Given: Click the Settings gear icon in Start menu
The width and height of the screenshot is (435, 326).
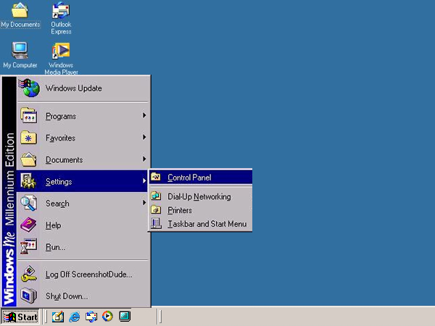Looking at the screenshot, I should pos(28,181).
